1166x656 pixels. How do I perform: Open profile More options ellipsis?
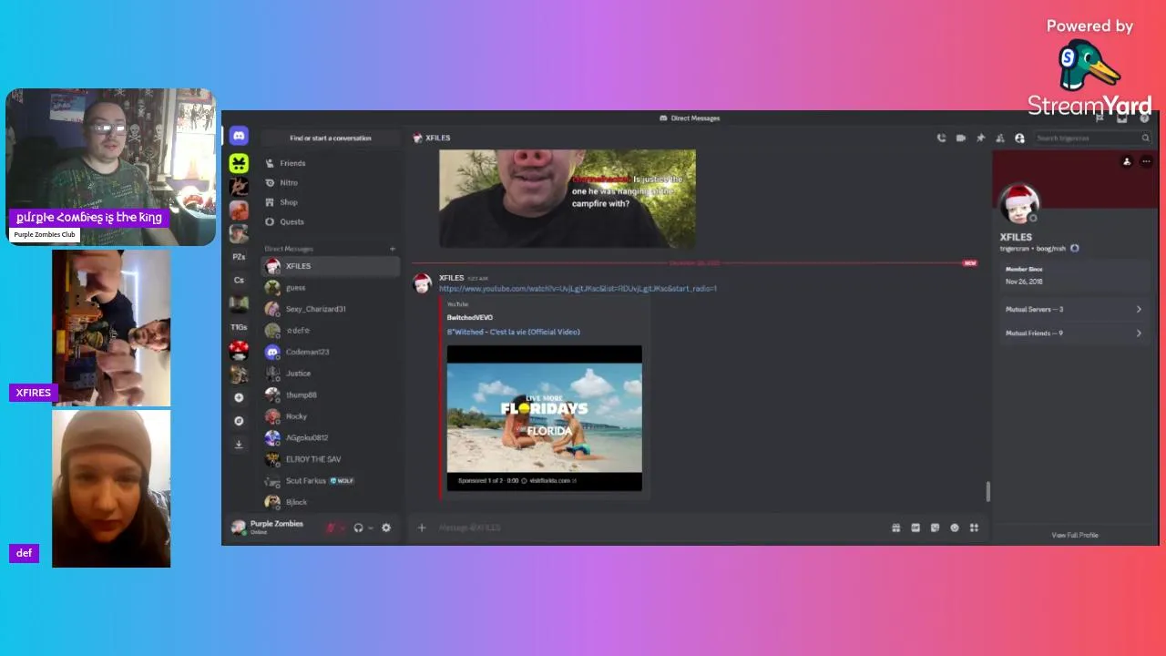1146,161
